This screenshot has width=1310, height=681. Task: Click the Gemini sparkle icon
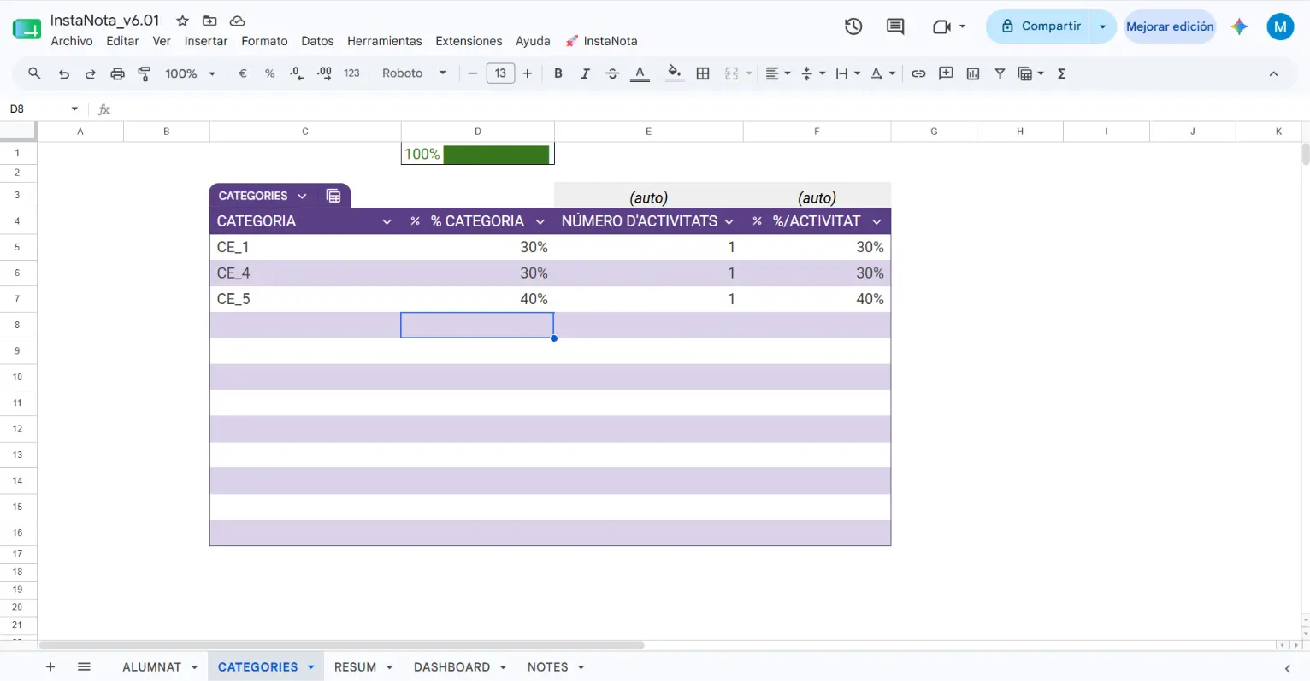tap(1239, 26)
